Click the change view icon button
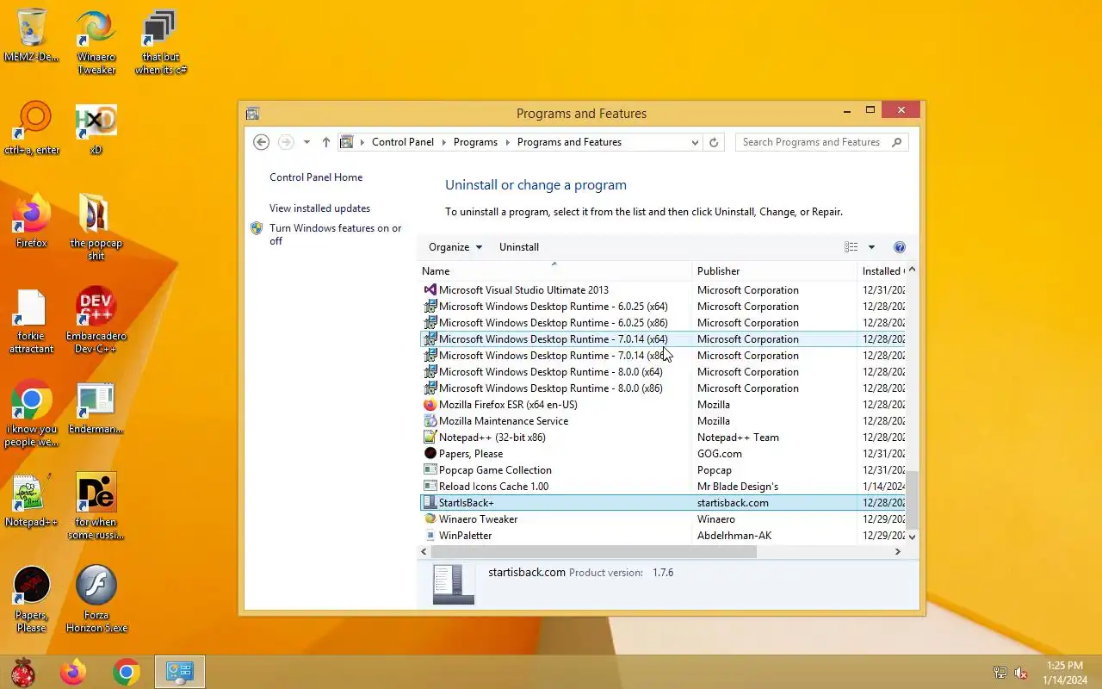 coord(851,247)
